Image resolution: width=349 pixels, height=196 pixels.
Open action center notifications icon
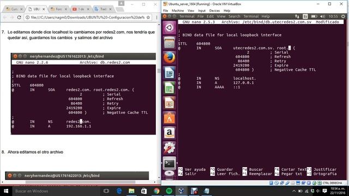coord(325,191)
